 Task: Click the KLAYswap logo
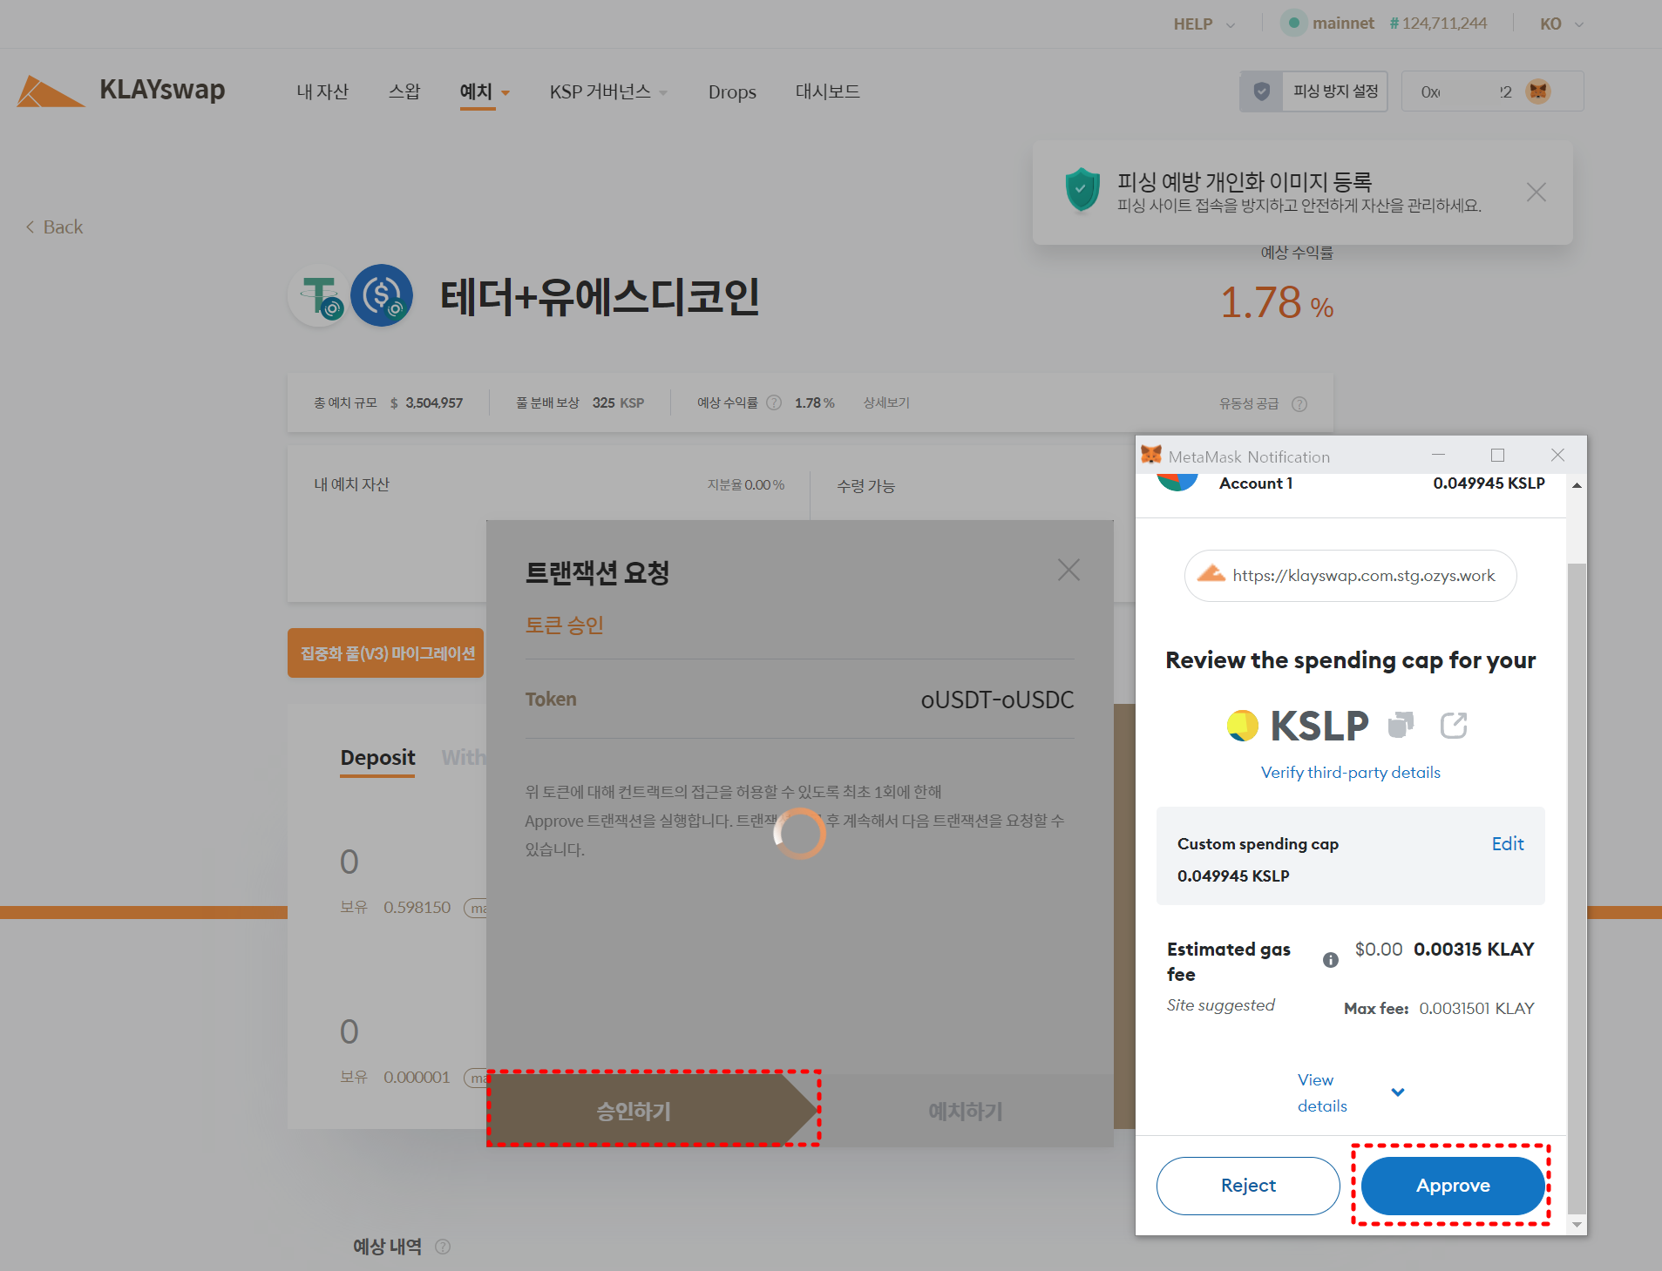(x=120, y=91)
